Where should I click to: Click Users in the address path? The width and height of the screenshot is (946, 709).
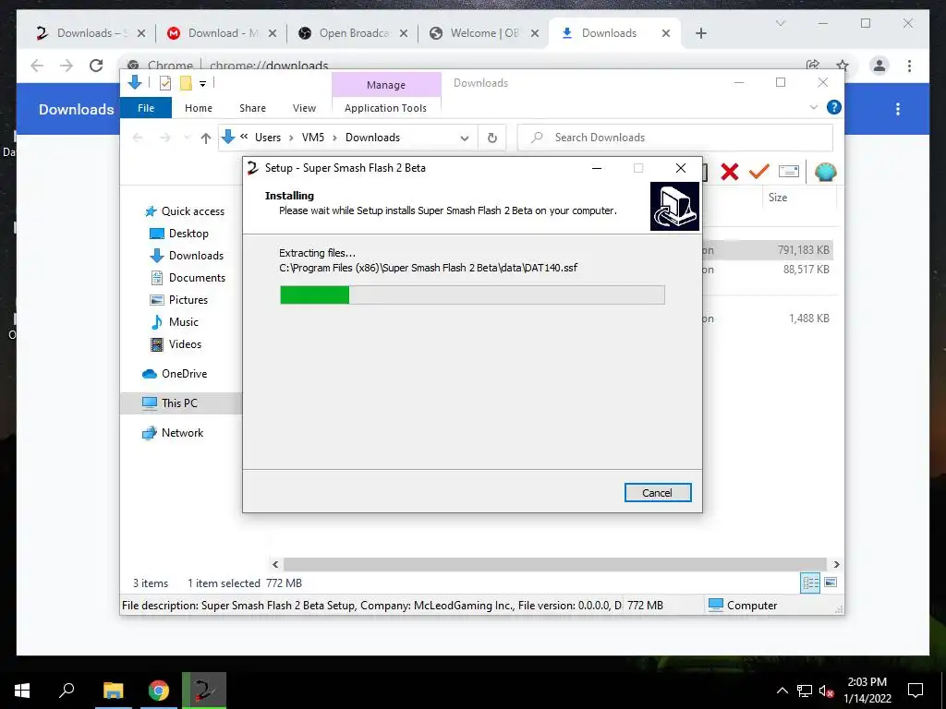(x=268, y=138)
